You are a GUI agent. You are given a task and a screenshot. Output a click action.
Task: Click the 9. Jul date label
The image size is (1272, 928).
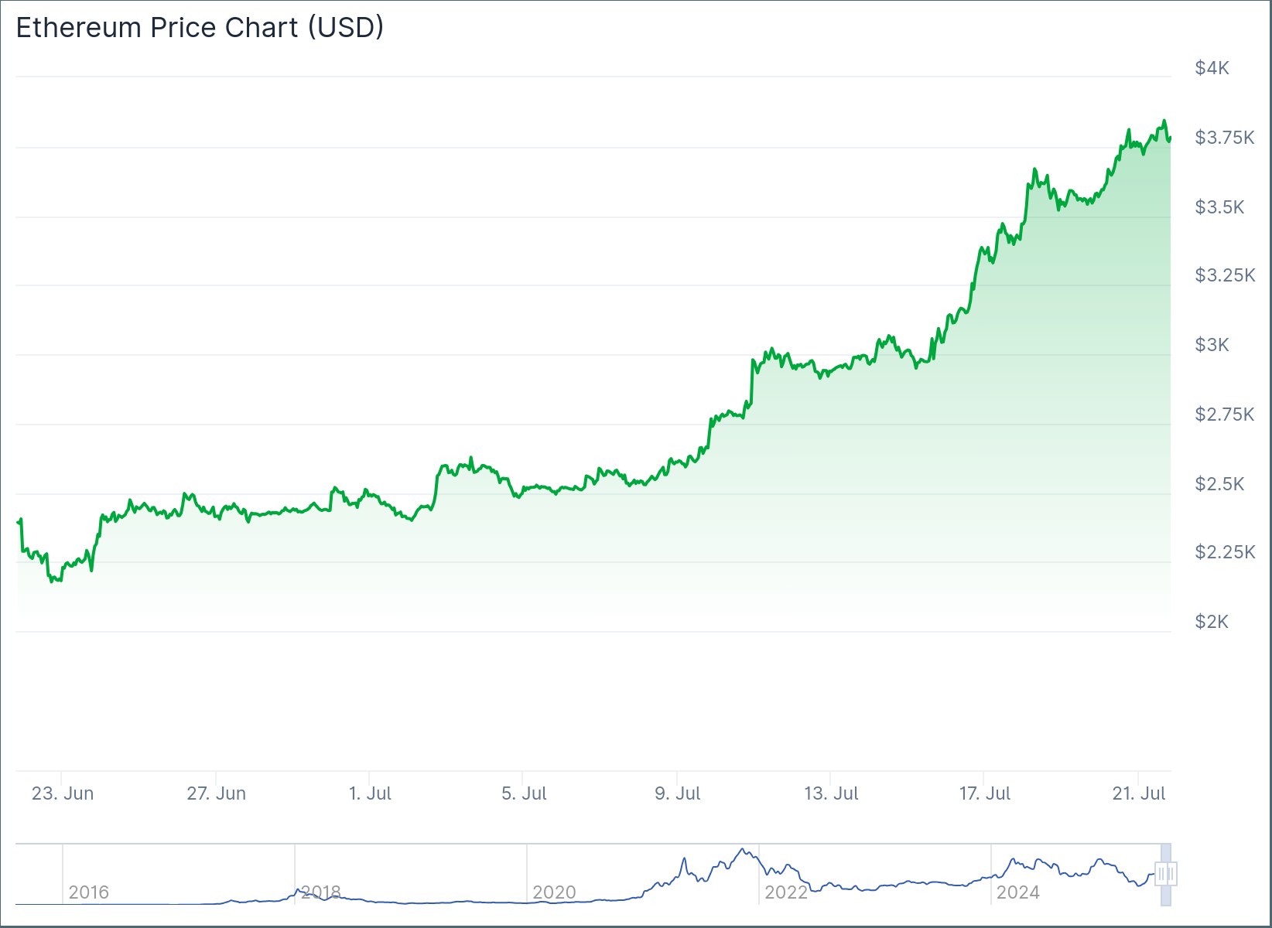678,793
